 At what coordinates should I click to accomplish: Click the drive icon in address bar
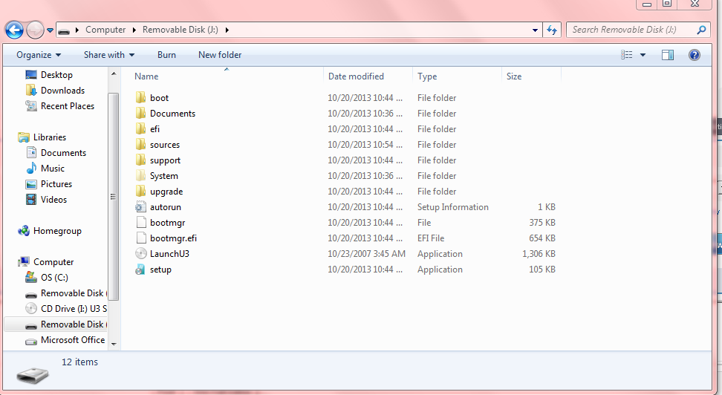pyautogui.click(x=64, y=30)
